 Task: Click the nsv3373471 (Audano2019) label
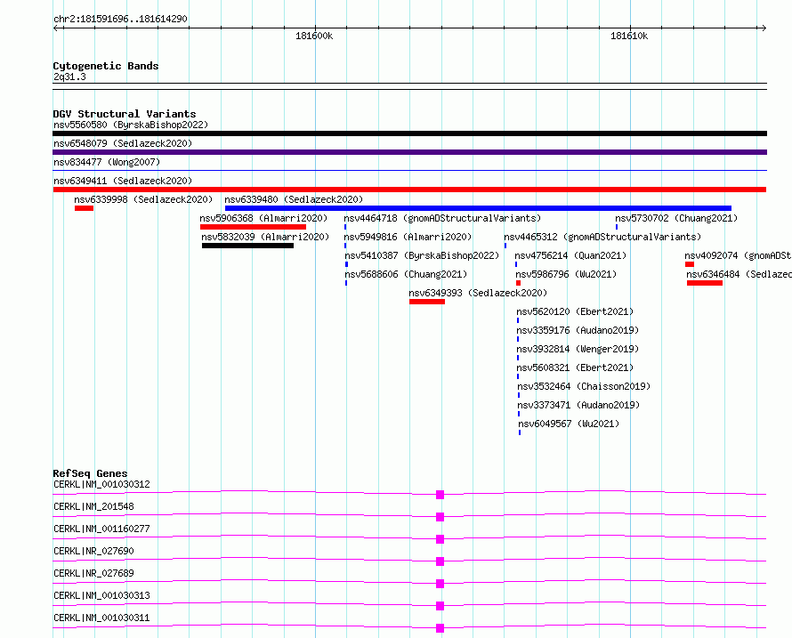click(578, 405)
